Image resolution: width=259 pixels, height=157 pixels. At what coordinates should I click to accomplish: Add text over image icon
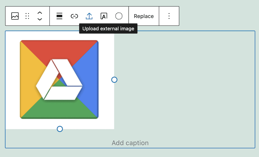tap(104, 16)
